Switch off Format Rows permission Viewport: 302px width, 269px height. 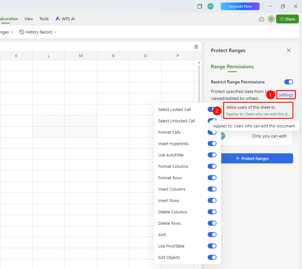pyautogui.click(x=212, y=178)
